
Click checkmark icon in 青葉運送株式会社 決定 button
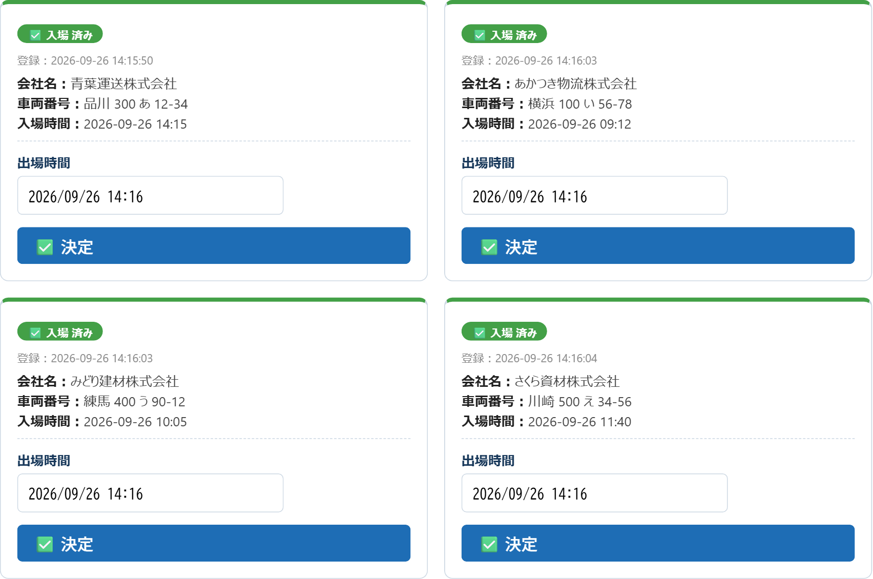(45, 247)
